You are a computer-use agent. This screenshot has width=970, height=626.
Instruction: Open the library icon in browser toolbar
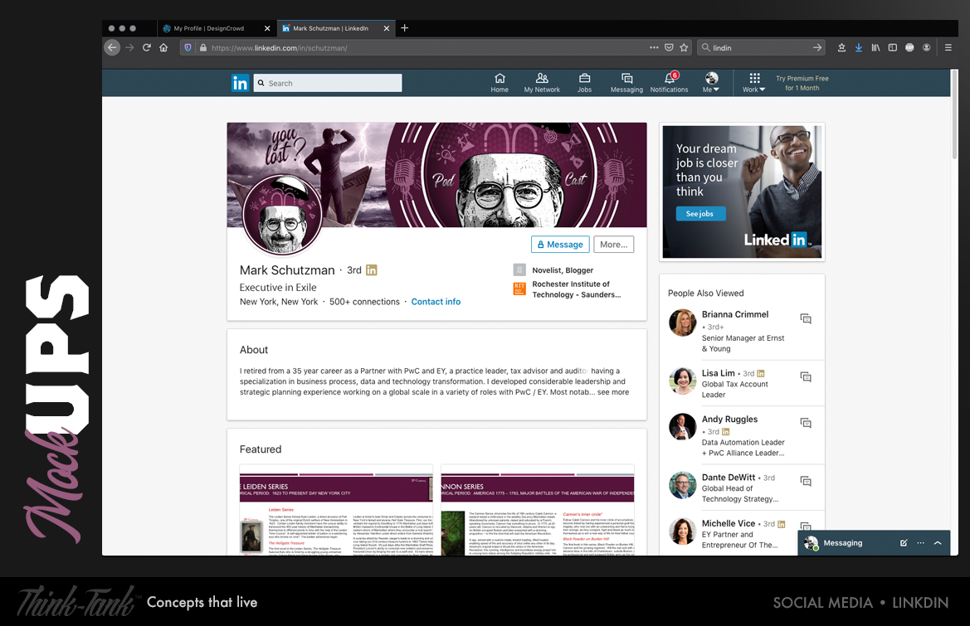point(875,47)
